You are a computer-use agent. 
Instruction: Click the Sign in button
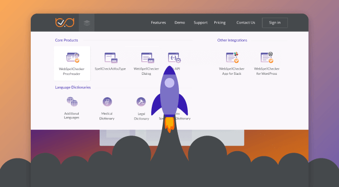click(x=275, y=23)
